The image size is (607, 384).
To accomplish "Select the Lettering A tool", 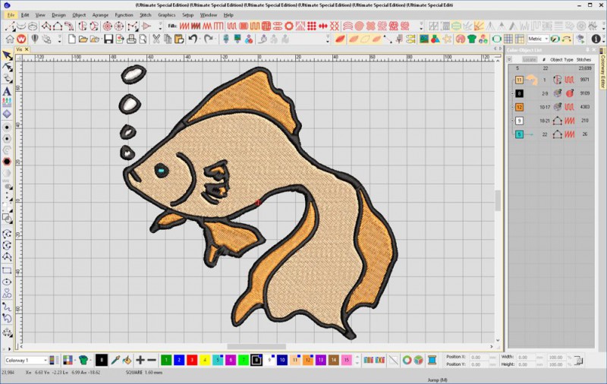I will click(7, 91).
